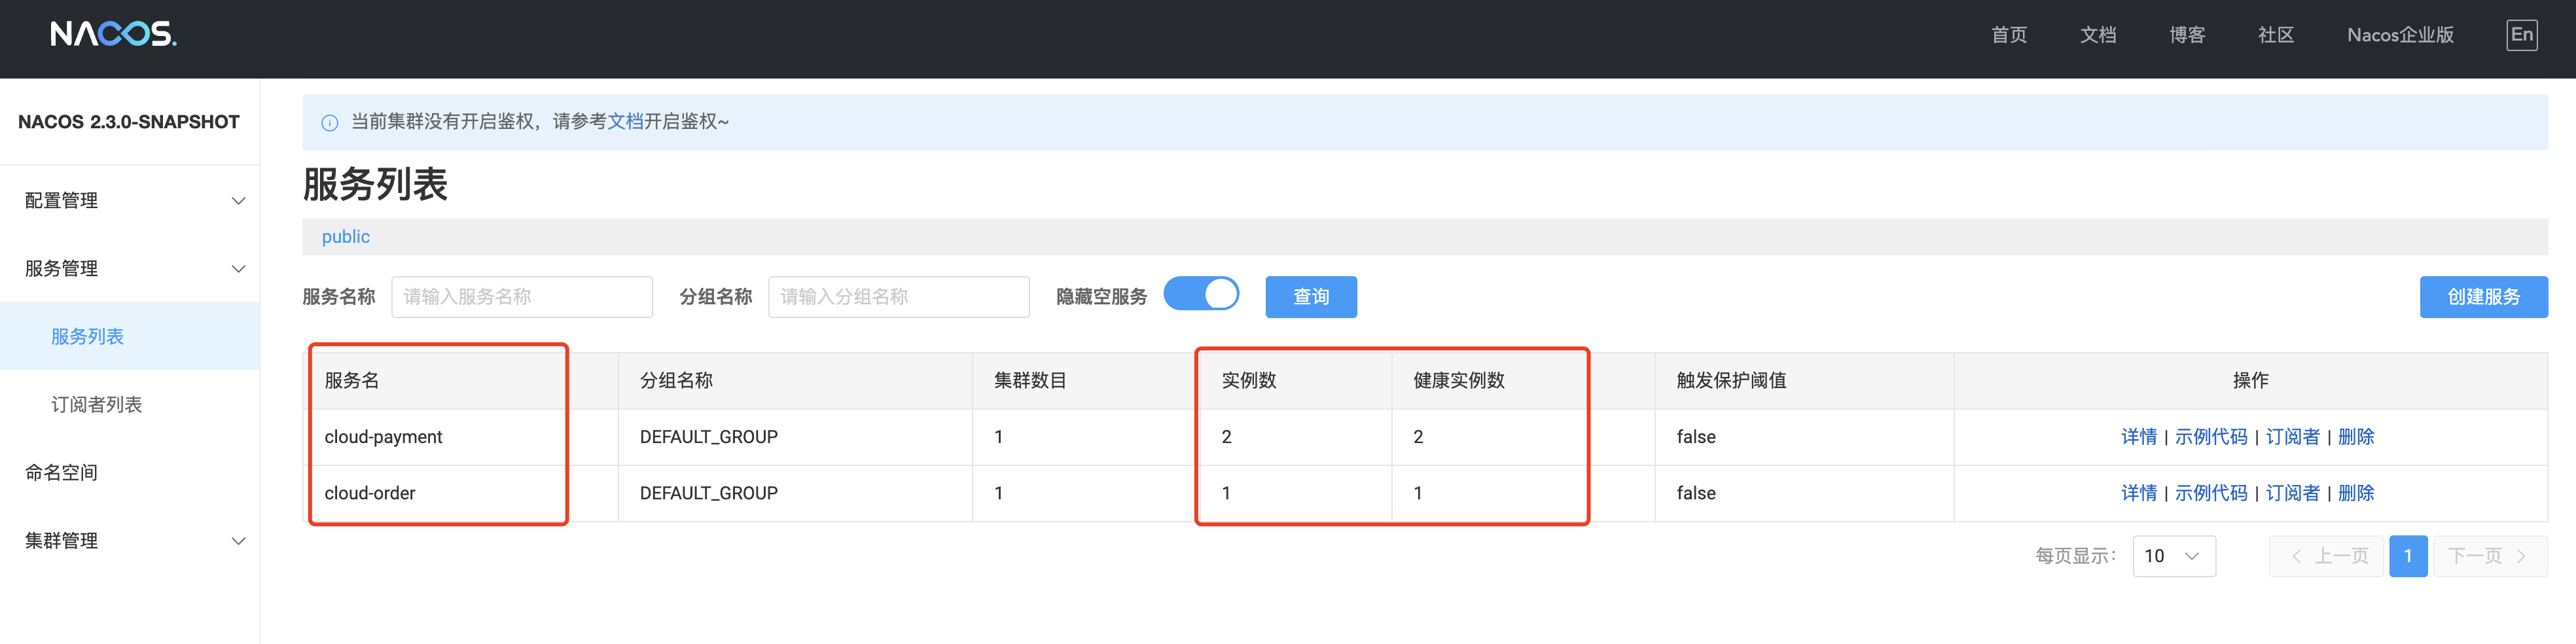Click the 服务名称 input field

point(521,296)
